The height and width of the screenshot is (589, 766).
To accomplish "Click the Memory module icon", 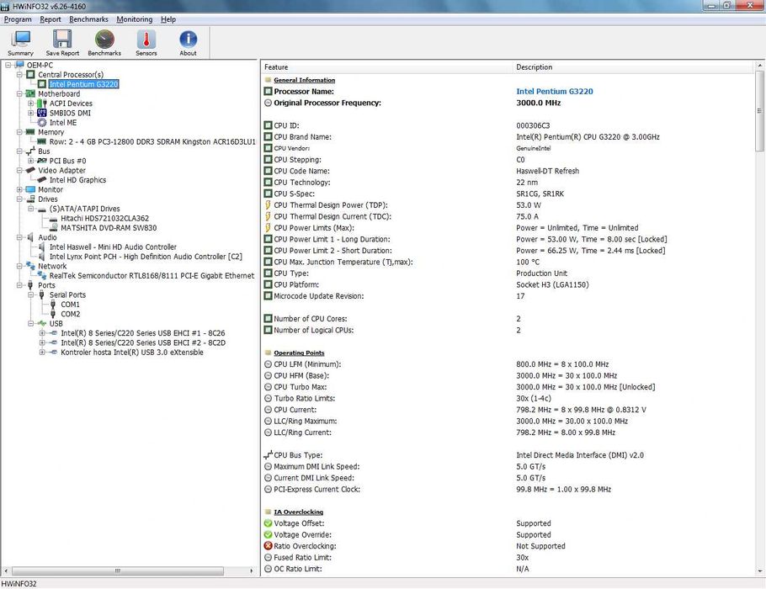I will coord(30,132).
